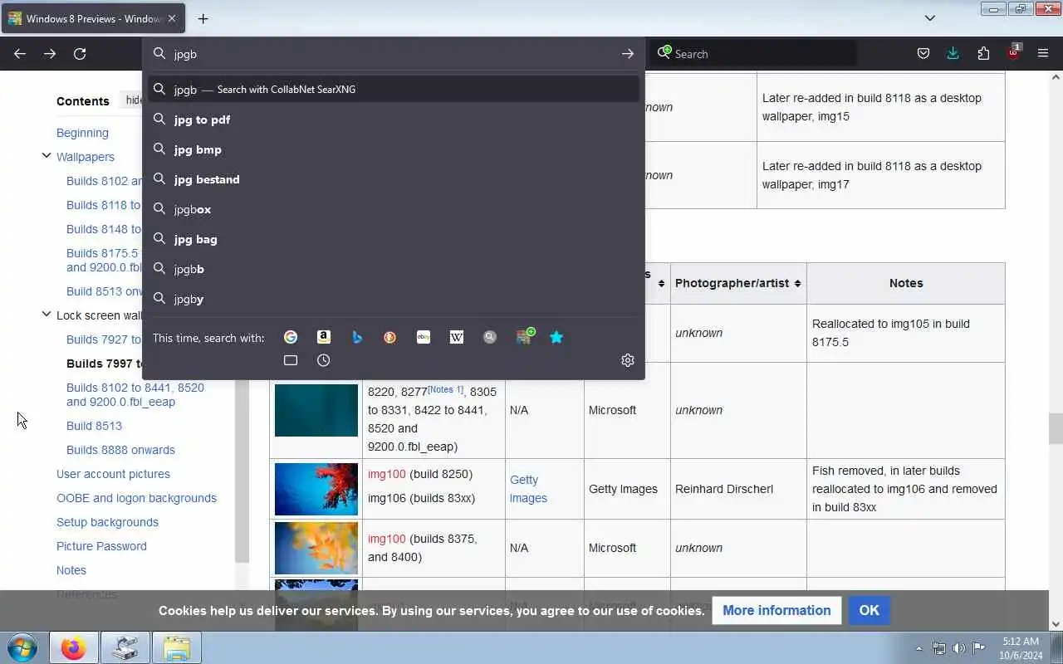Open the orange leaves wallpaper thumbnail
Screen dimensions: 1063x664
pos(316,548)
